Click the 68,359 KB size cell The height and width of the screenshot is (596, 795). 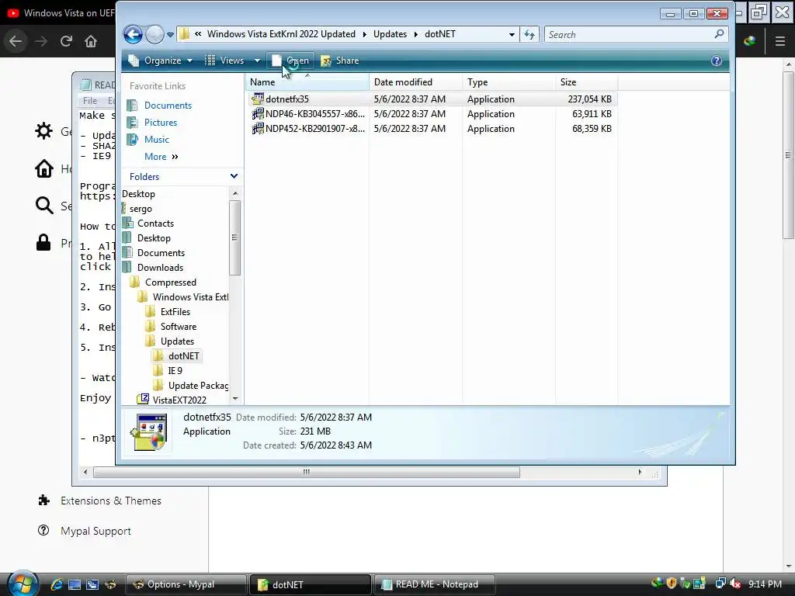(x=592, y=129)
